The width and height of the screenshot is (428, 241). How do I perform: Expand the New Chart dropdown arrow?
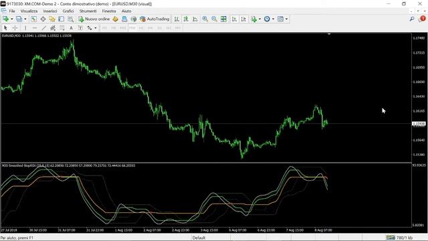[x=12, y=19]
